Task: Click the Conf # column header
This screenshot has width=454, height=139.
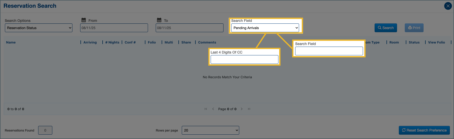Action: pyautogui.click(x=130, y=42)
